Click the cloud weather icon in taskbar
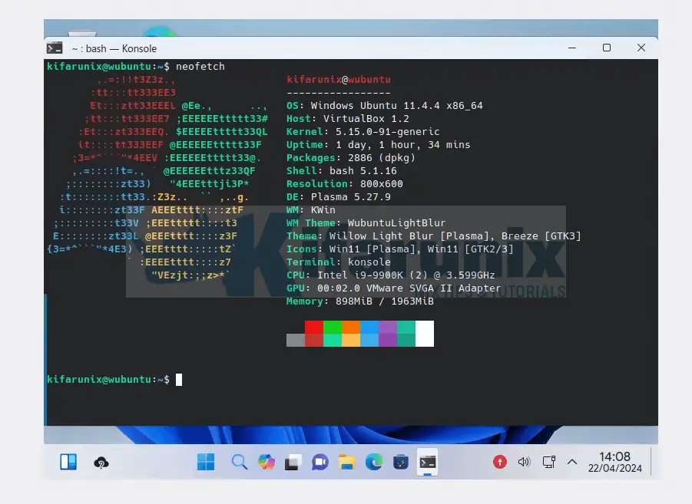The height and width of the screenshot is (504, 692). [x=101, y=463]
